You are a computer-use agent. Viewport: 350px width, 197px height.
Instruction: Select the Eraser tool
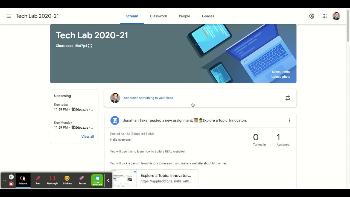(82, 180)
